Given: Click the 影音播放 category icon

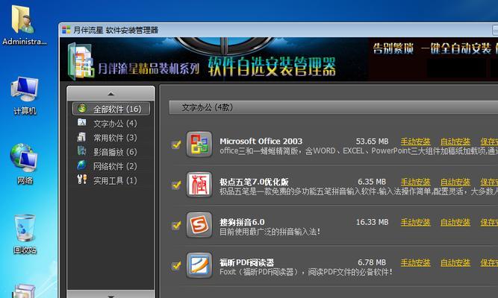Looking at the screenshot, I should tap(81, 151).
